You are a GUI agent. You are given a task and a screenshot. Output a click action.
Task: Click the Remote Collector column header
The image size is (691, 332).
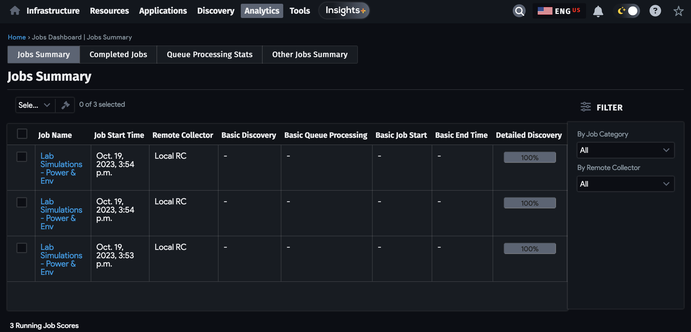pos(183,135)
